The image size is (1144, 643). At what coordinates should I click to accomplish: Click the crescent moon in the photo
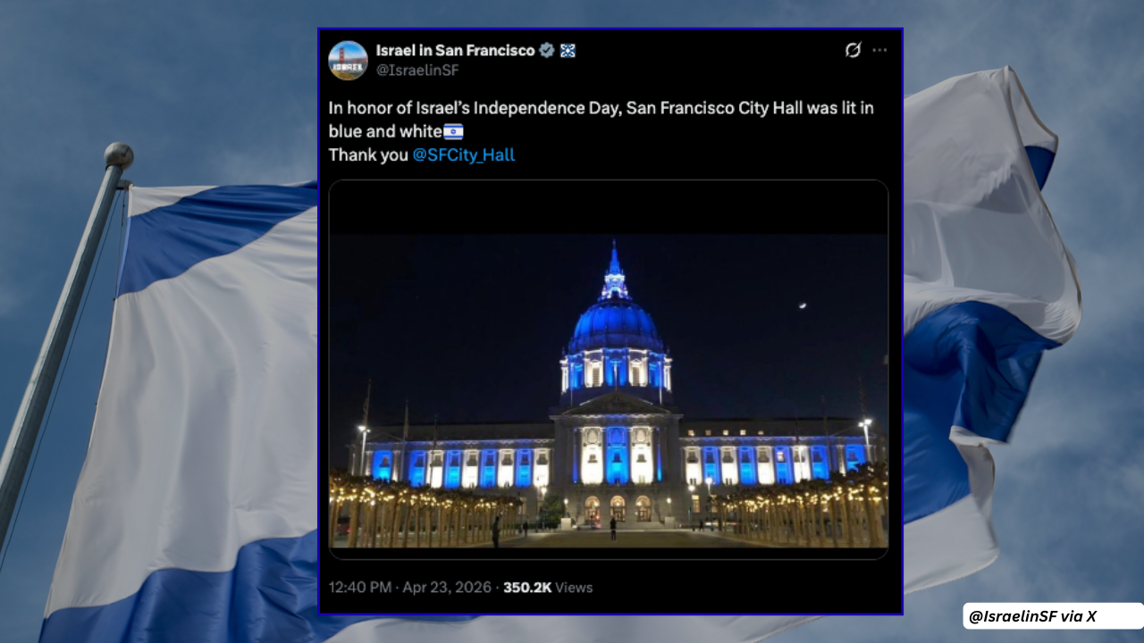pos(803,306)
